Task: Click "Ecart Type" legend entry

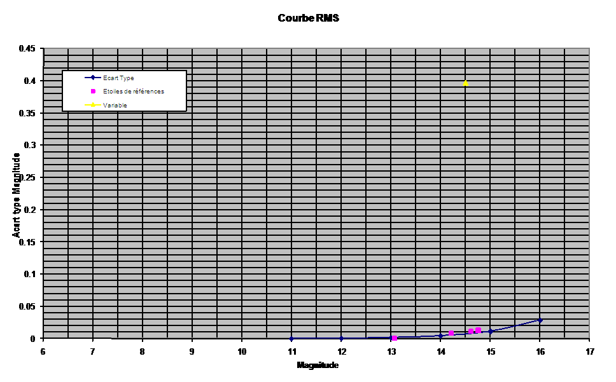Action: point(118,78)
